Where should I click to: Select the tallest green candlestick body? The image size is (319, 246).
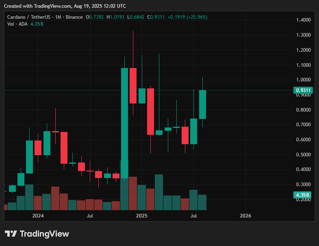124,122
